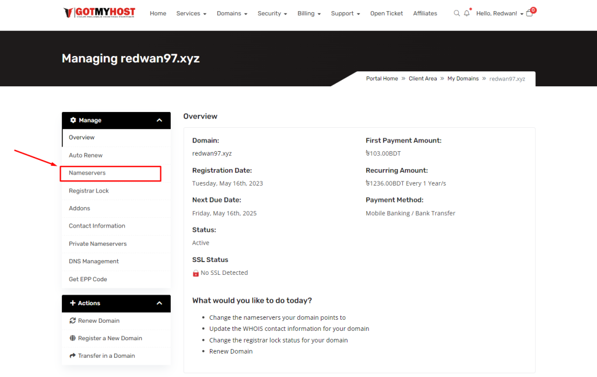Open the search magnifier icon
The width and height of the screenshot is (597, 377).
pyautogui.click(x=456, y=13)
